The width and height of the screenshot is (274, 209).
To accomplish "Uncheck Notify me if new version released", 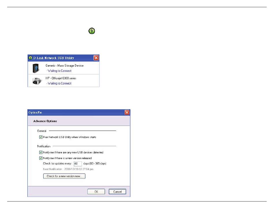I will 41,158.
